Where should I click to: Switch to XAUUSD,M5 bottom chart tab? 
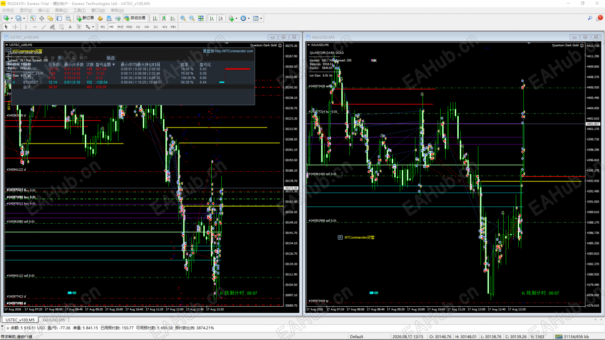click(53, 320)
